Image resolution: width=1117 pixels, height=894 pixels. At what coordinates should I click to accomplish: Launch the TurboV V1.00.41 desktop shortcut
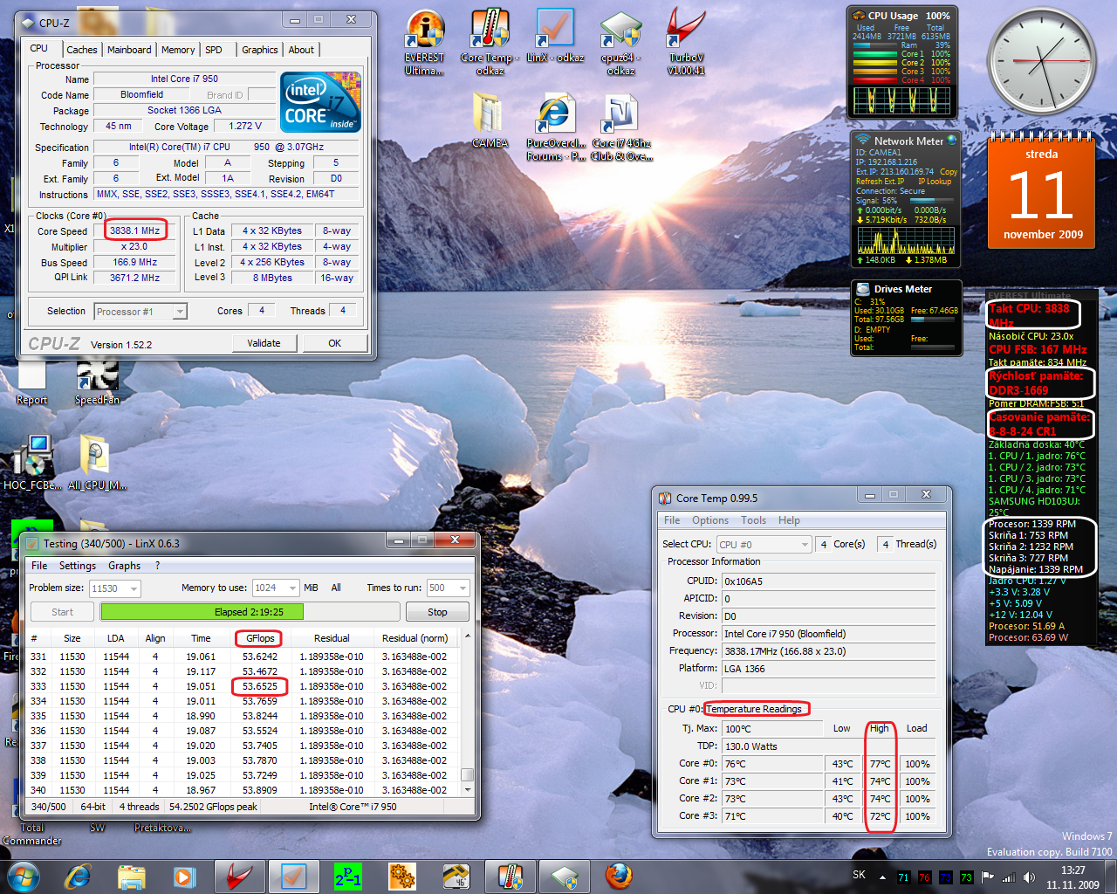coord(686,41)
